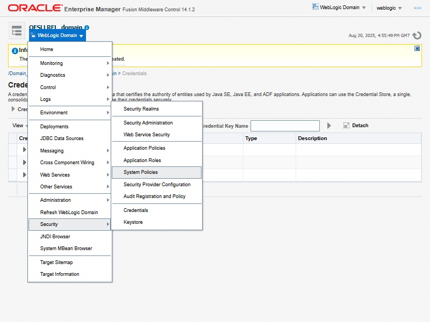This screenshot has width=430, height=322.
Task: Click the three-dash icon in the top-right corner
Action: point(417,8)
